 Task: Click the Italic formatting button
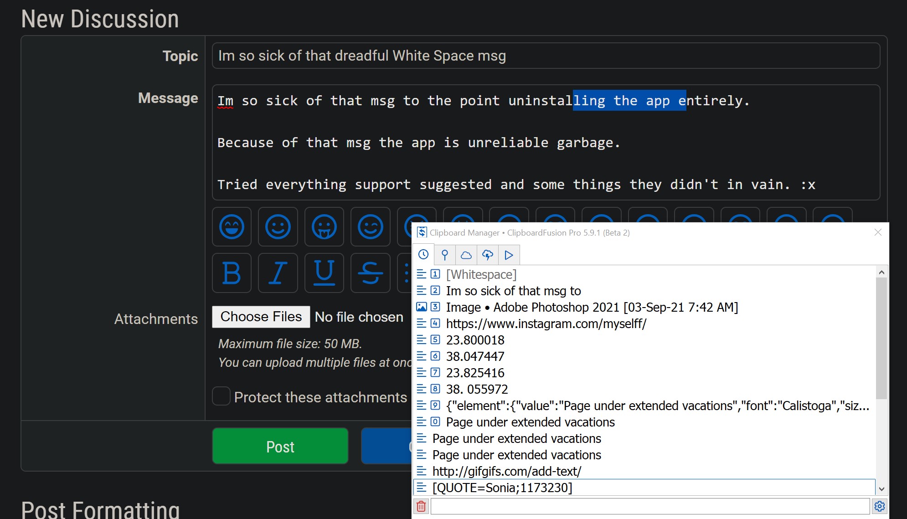[x=278, y=273]
